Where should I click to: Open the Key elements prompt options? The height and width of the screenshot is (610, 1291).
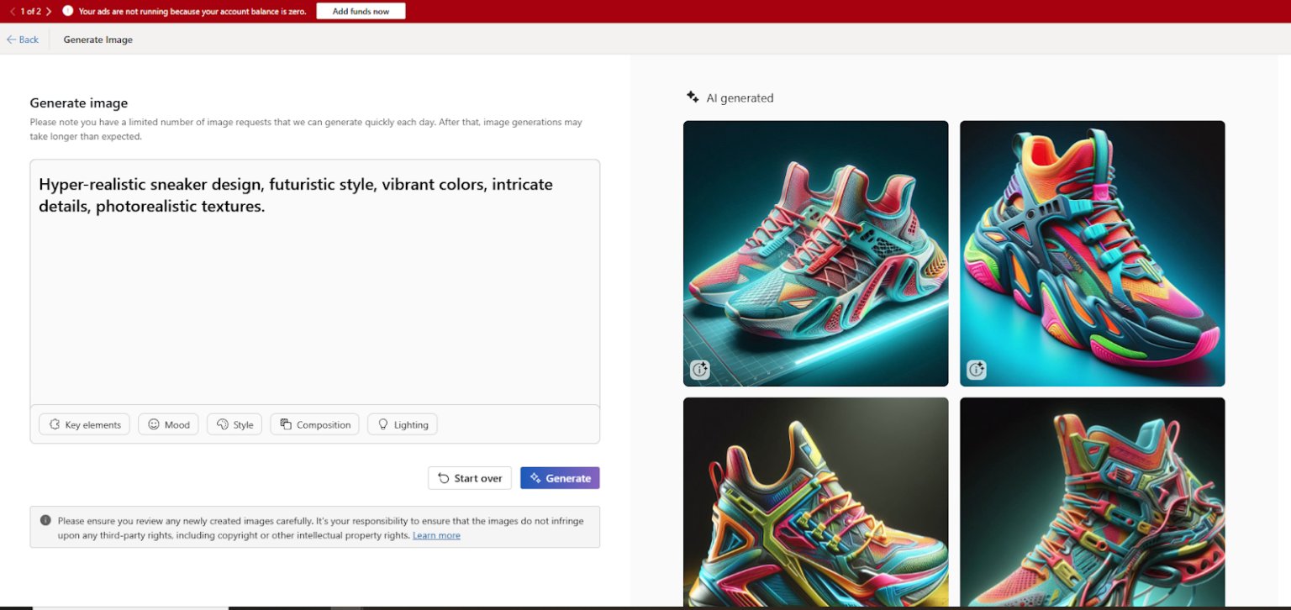[84, 424]
